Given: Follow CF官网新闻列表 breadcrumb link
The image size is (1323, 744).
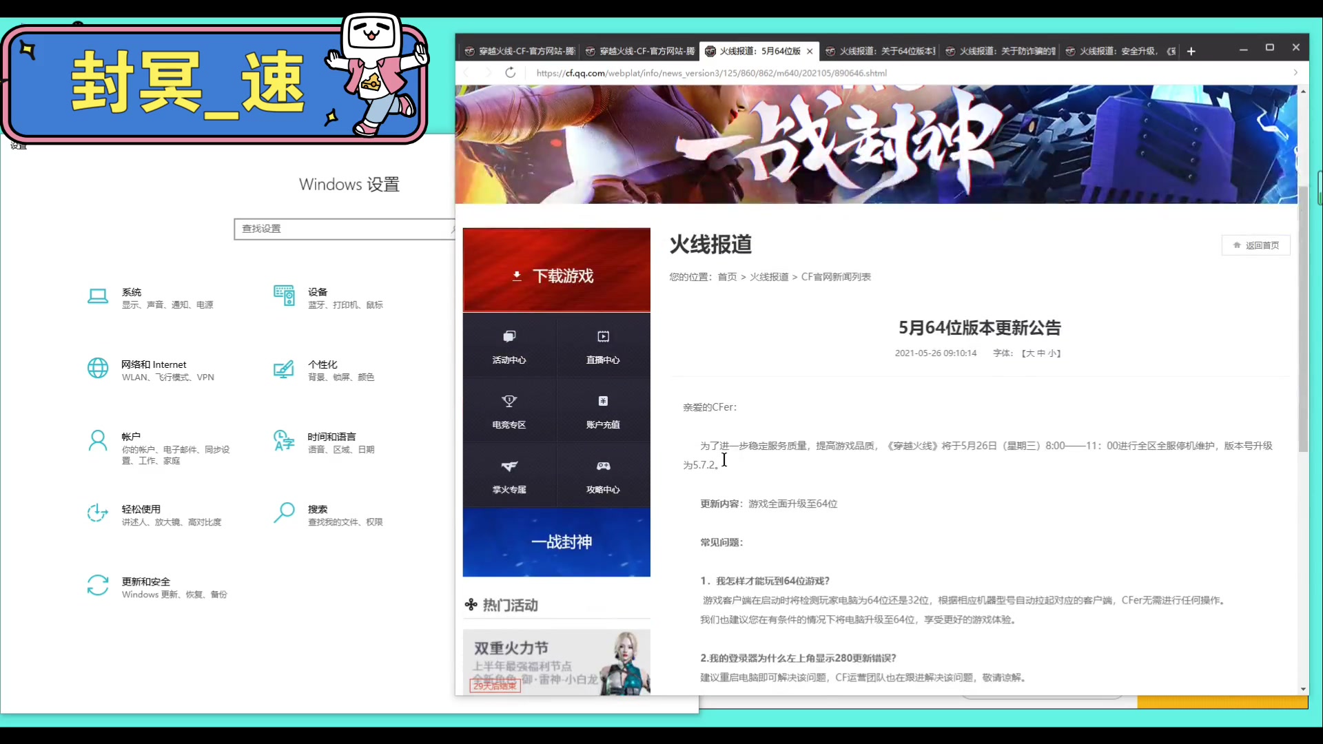Looking at the screenshot, I should [836, 277].
